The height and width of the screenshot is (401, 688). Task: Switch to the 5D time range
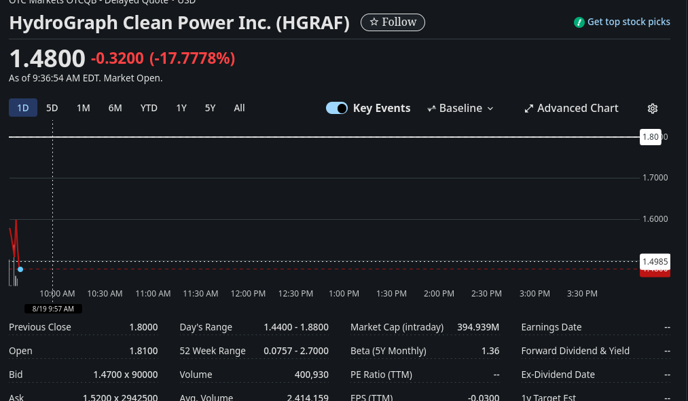click(x=52, y=108)
